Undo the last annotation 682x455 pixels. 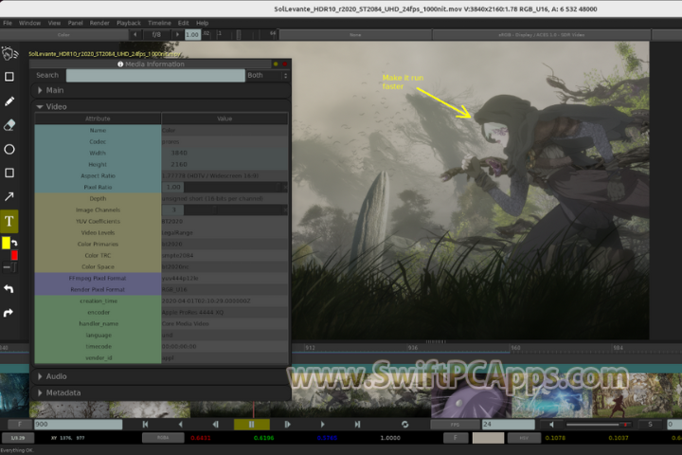9,289
